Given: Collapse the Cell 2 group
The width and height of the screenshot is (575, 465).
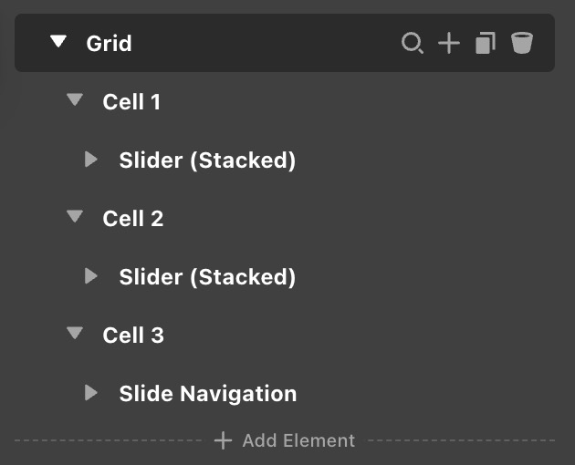Looking at the screenshot, I should pos(75,217).
